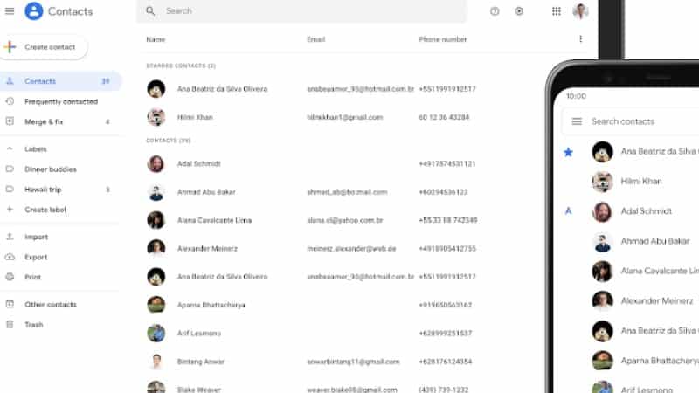Click phone number +55 33 88 742349
The image size is (699, 393).
[x=448, y=220]
